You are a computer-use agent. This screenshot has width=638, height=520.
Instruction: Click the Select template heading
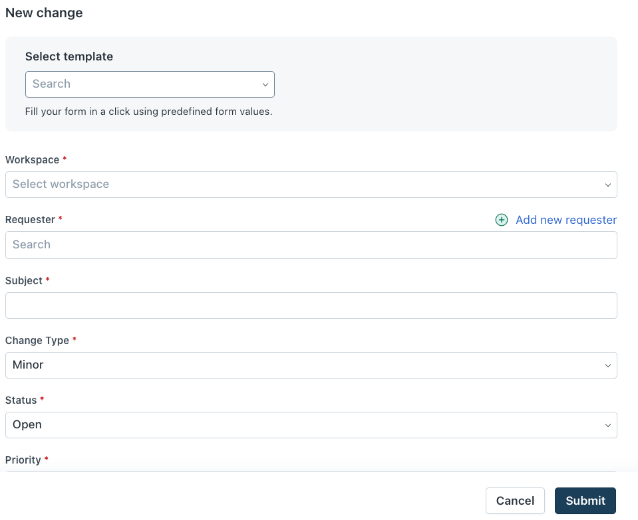[x=69, y=56]
